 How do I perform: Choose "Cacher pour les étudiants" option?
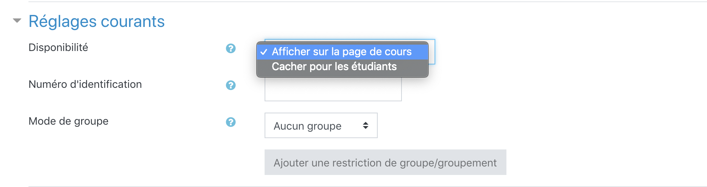pyautogui.click(x=334, y=67)
